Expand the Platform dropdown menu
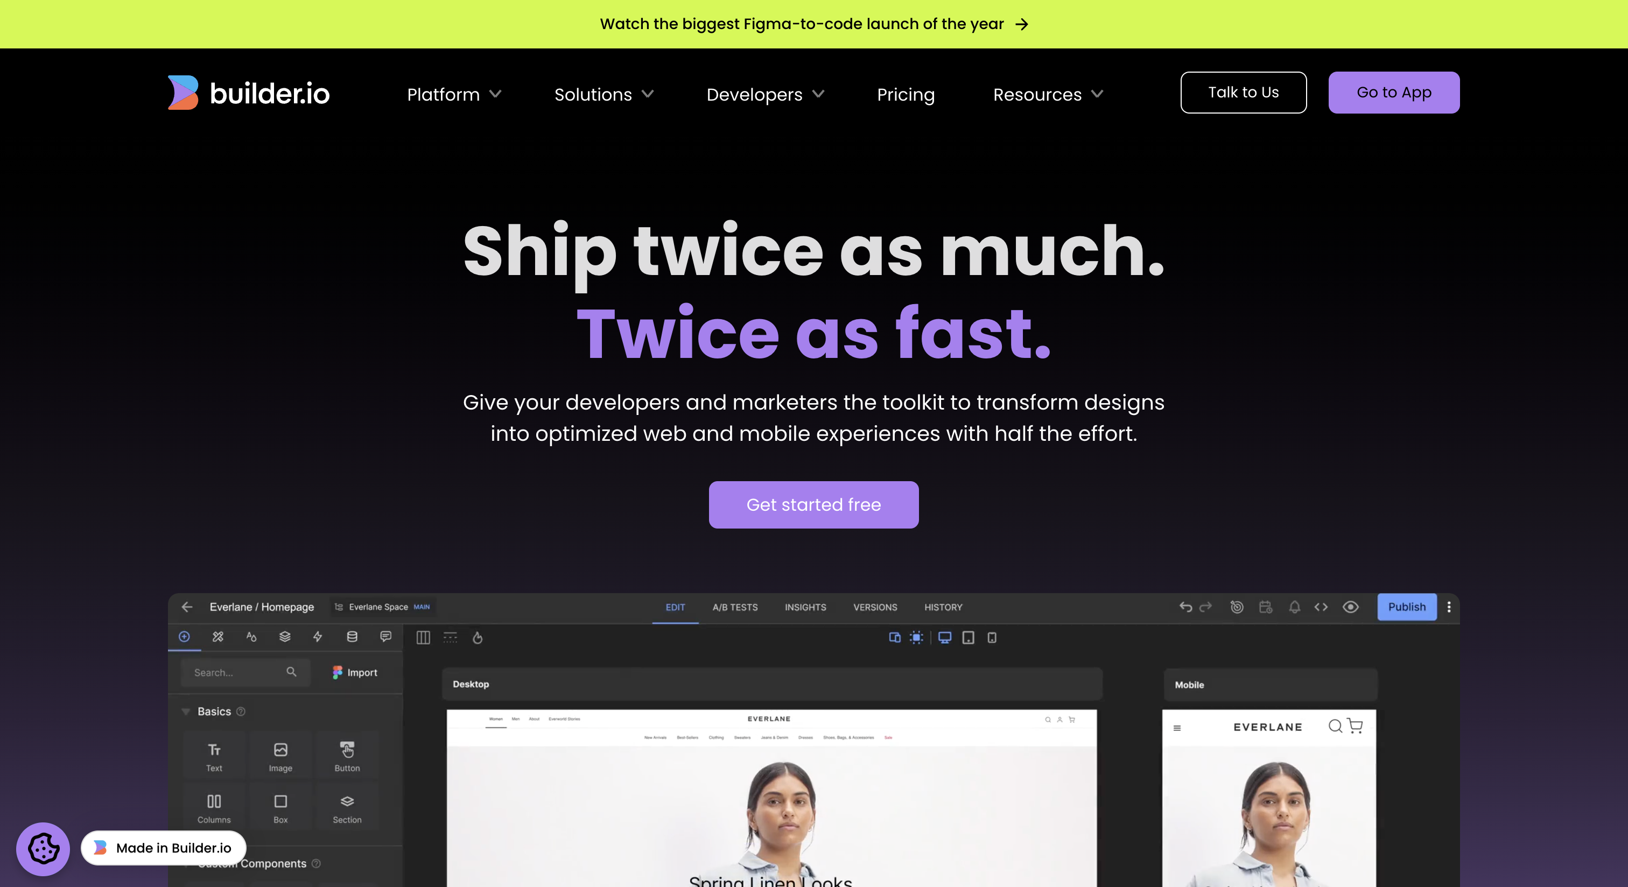 pyautogui.click(x=454, y=94)
